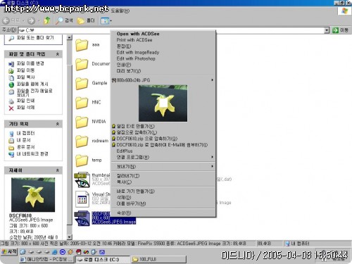Click the Forward arrow toolbar button

tap(31, 20)
